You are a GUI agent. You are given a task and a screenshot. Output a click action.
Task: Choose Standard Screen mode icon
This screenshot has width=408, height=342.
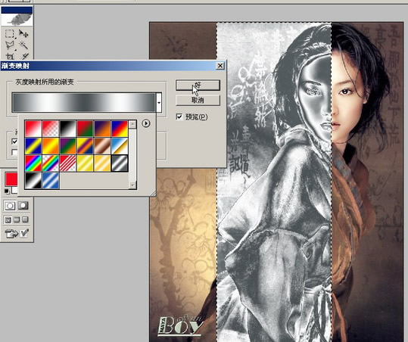pyautogui.click(x=8, y=219)
